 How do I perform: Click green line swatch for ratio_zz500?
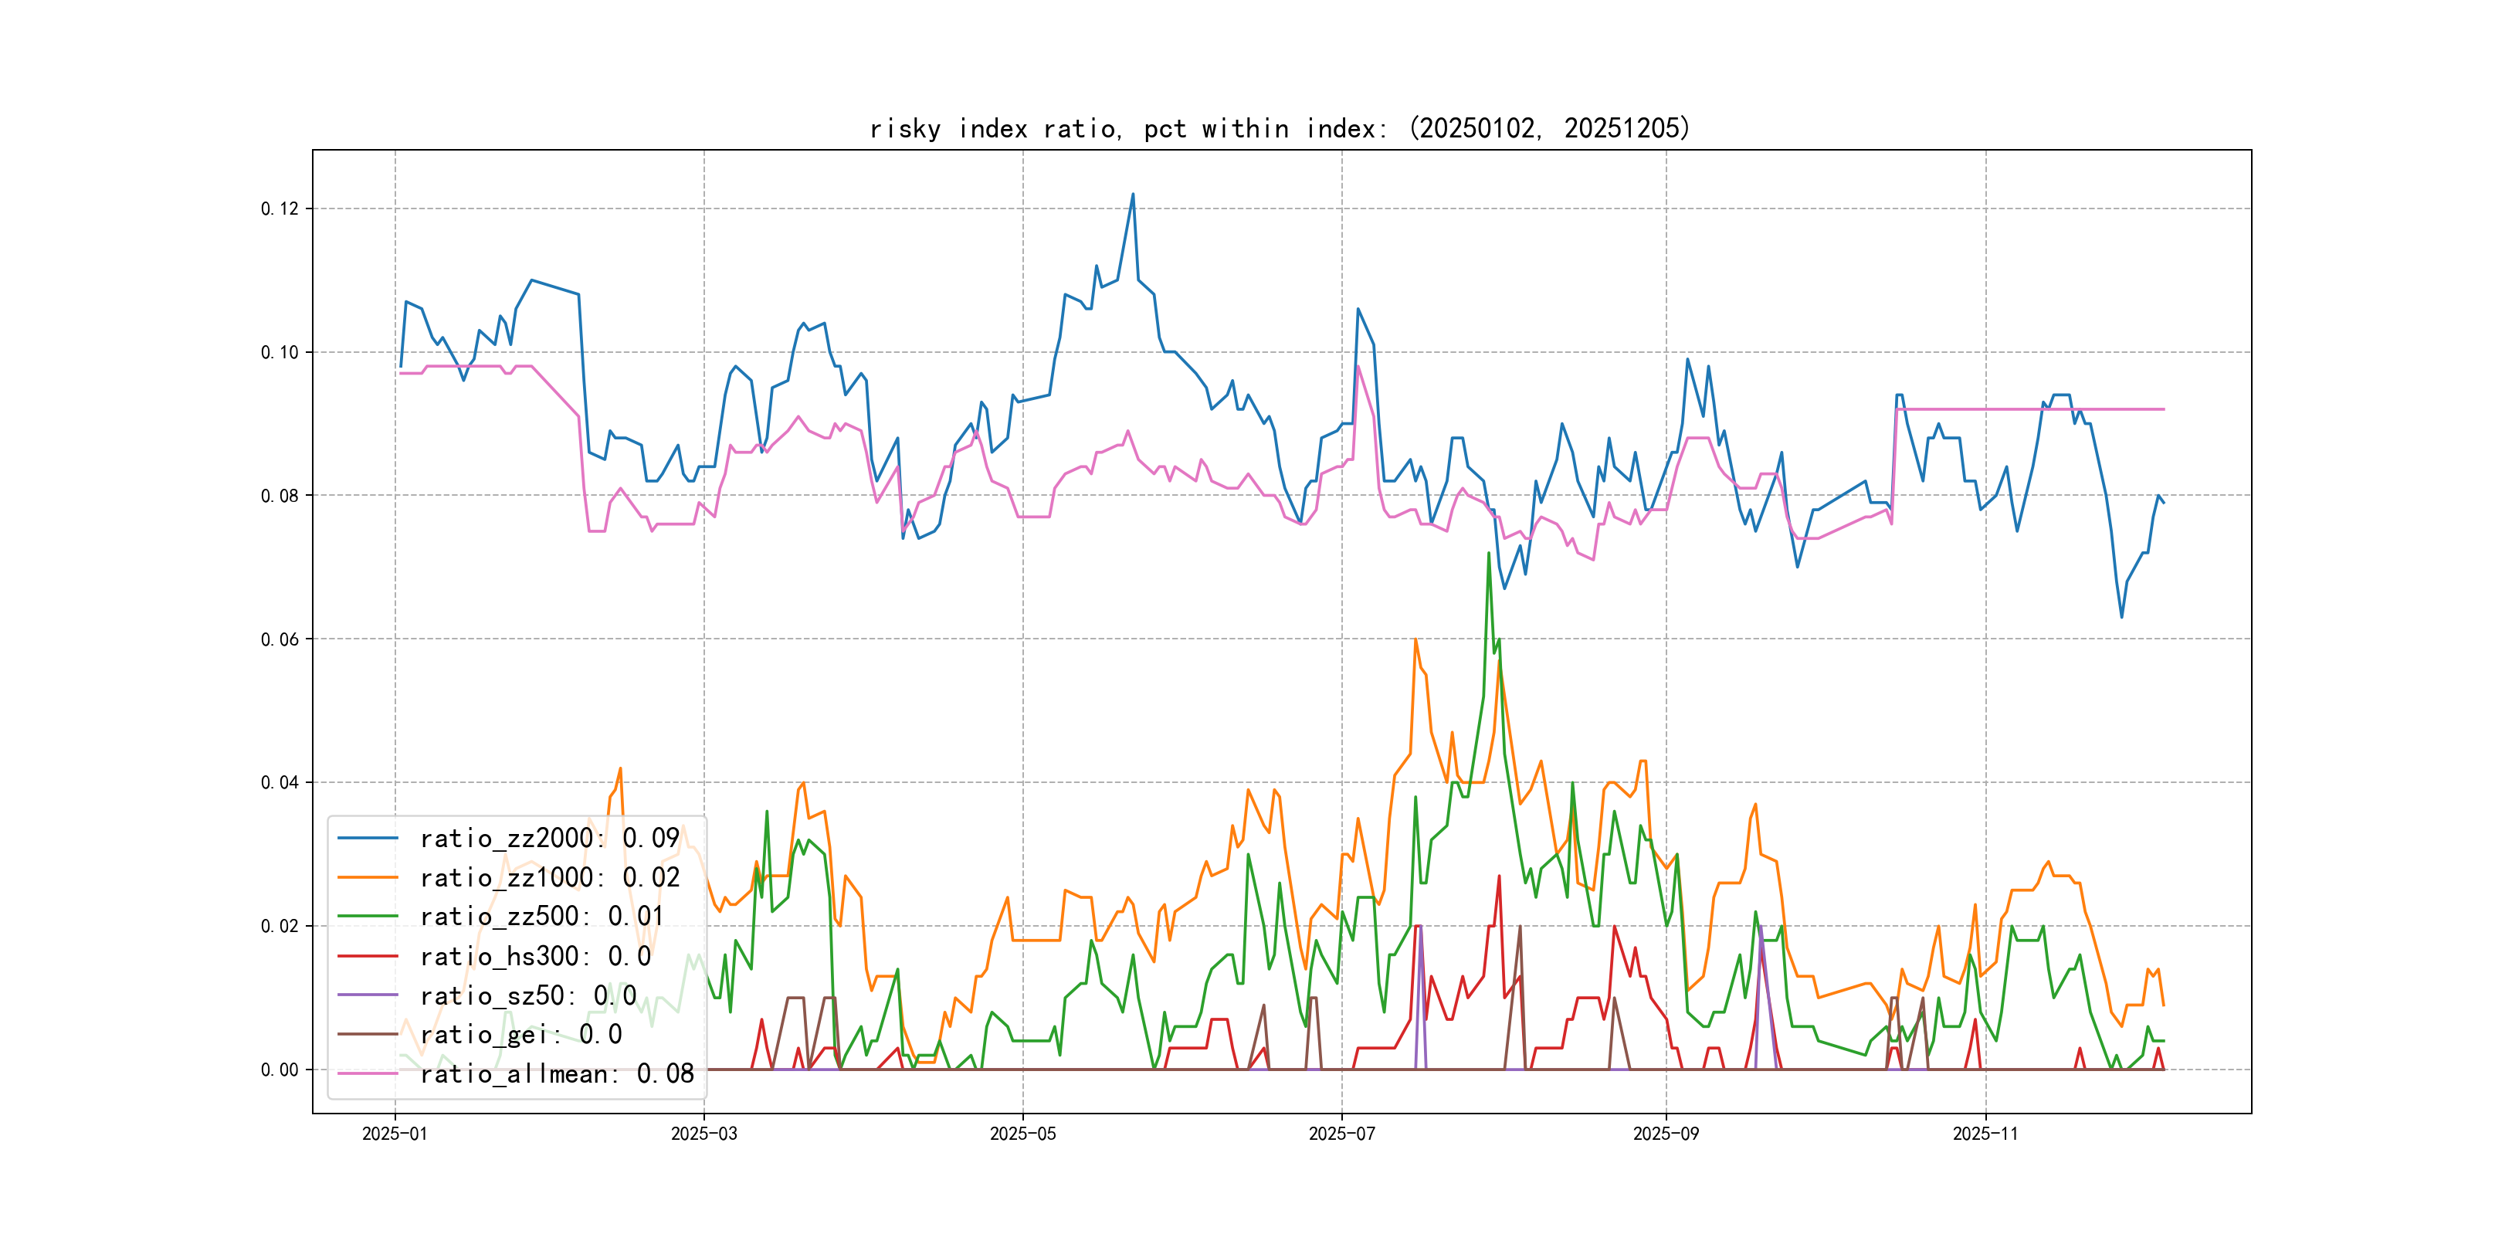pos(367,917)
